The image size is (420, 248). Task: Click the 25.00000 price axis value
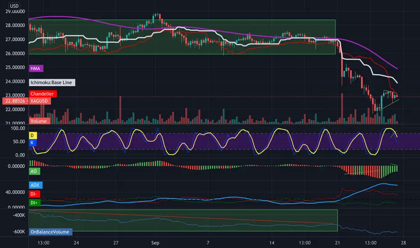click(15, 67)
